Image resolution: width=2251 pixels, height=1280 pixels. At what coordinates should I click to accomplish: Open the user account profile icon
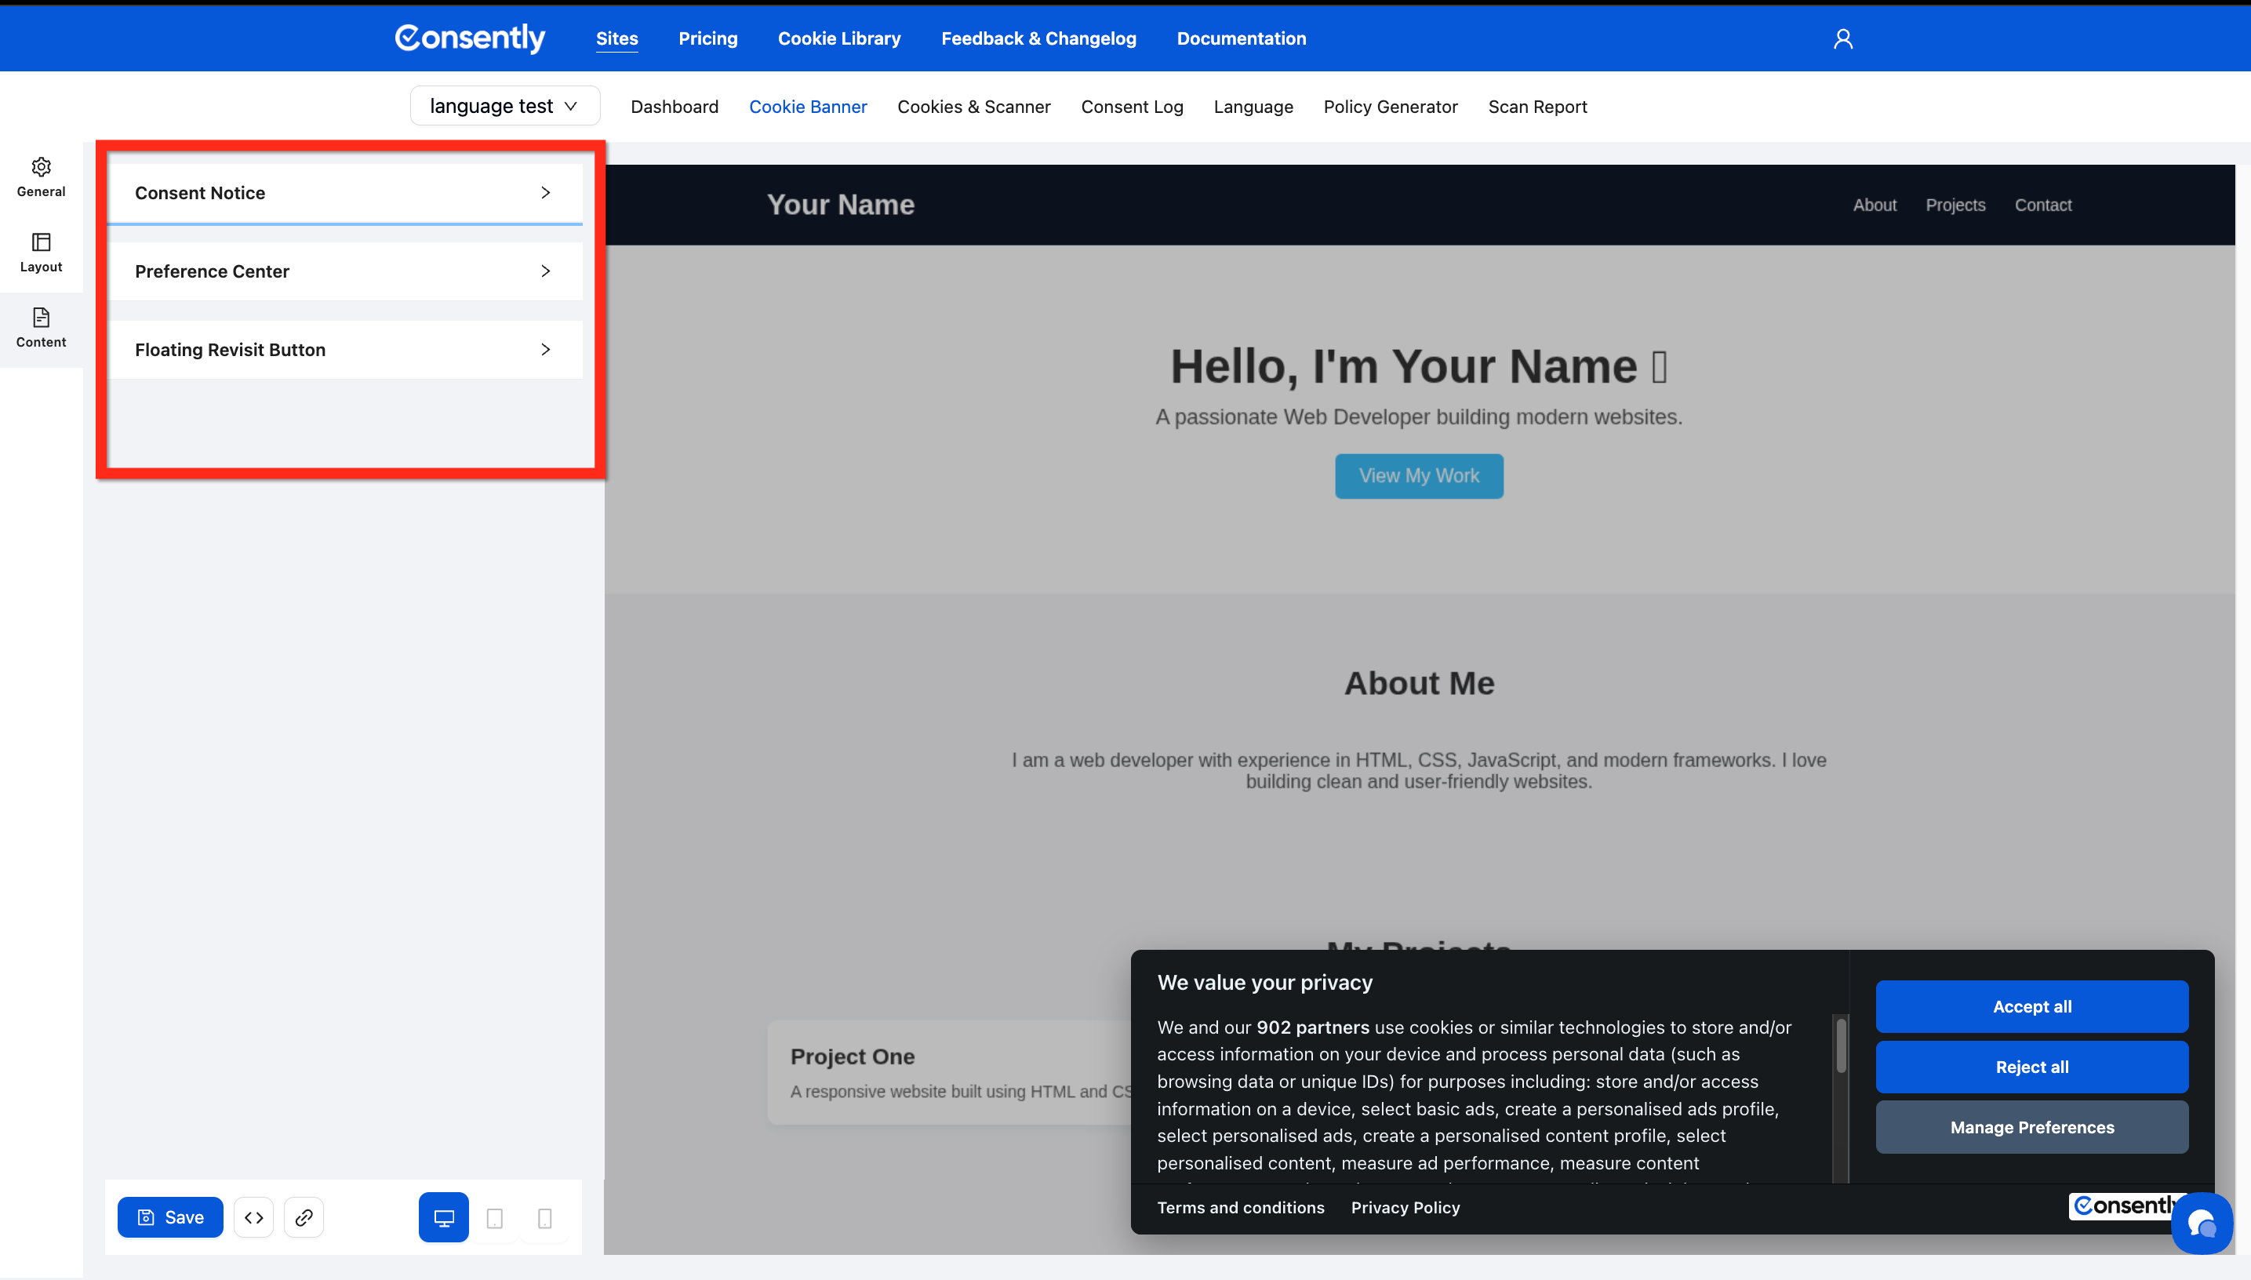click(1842, 38)
